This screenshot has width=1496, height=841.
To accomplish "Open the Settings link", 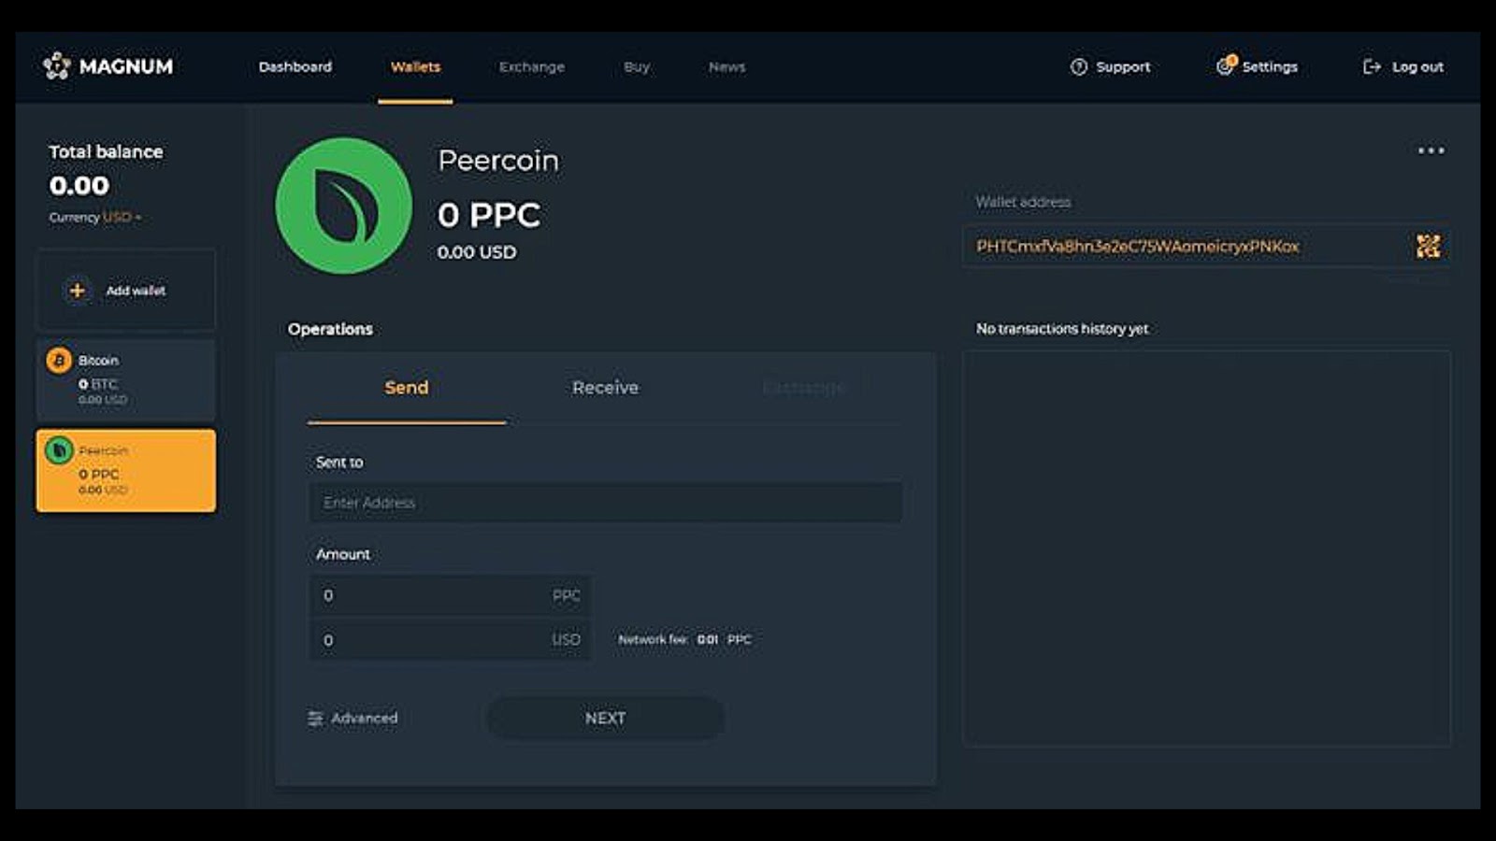I will click(x=1270, y=66).
